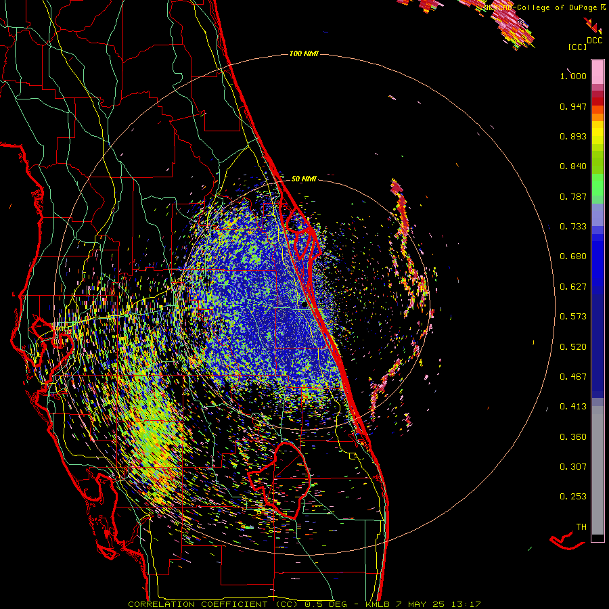
Task: Click the 50 NMI range ring label
Action: 304,179
